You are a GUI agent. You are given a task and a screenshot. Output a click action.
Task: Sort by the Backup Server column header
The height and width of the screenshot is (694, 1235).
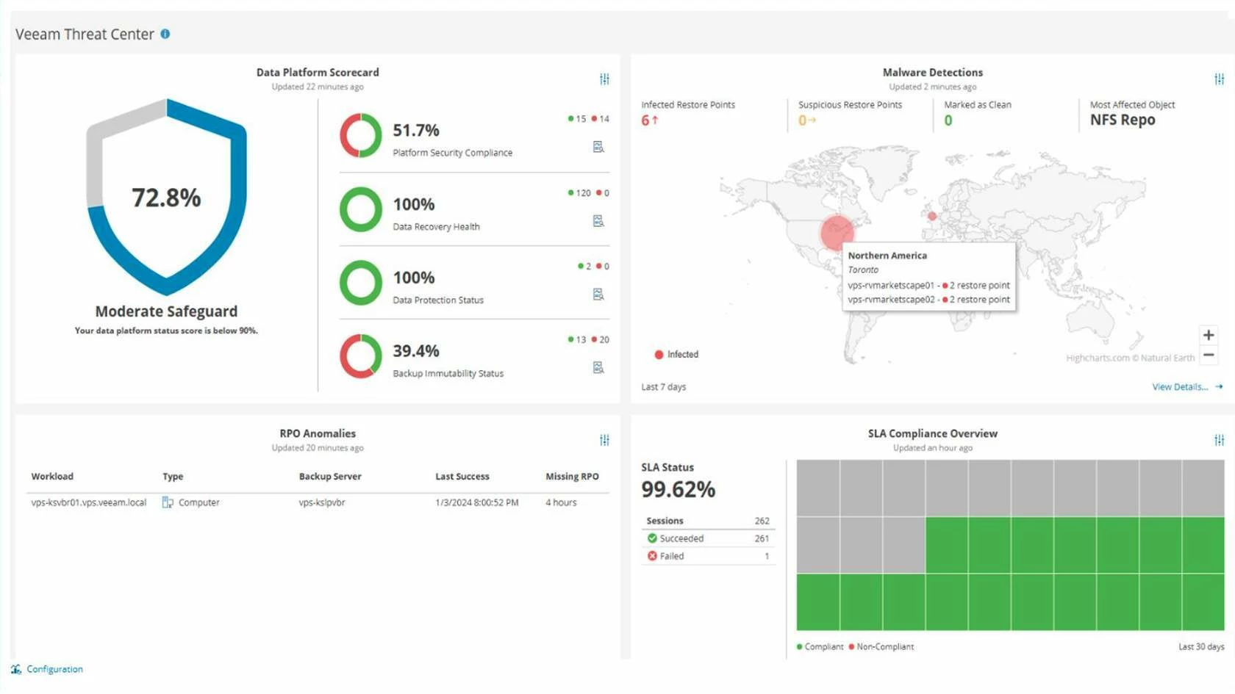pyautogui.click(x=330, y=476)
